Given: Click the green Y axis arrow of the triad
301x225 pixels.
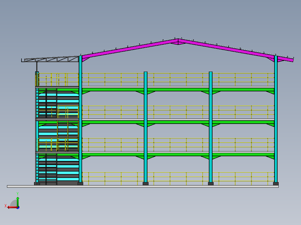Looking at the screenshot, I should coord(18,201).
